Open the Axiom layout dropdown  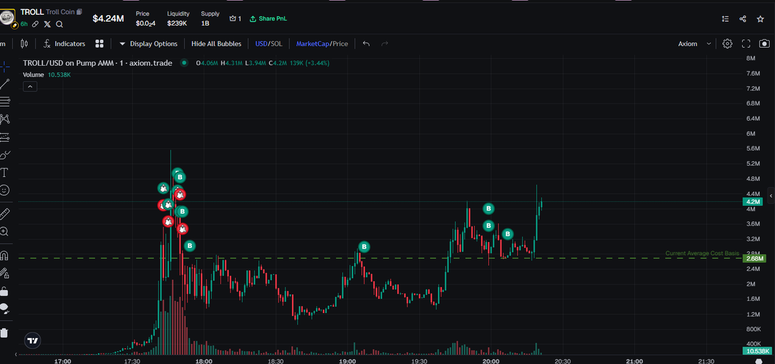695,44
